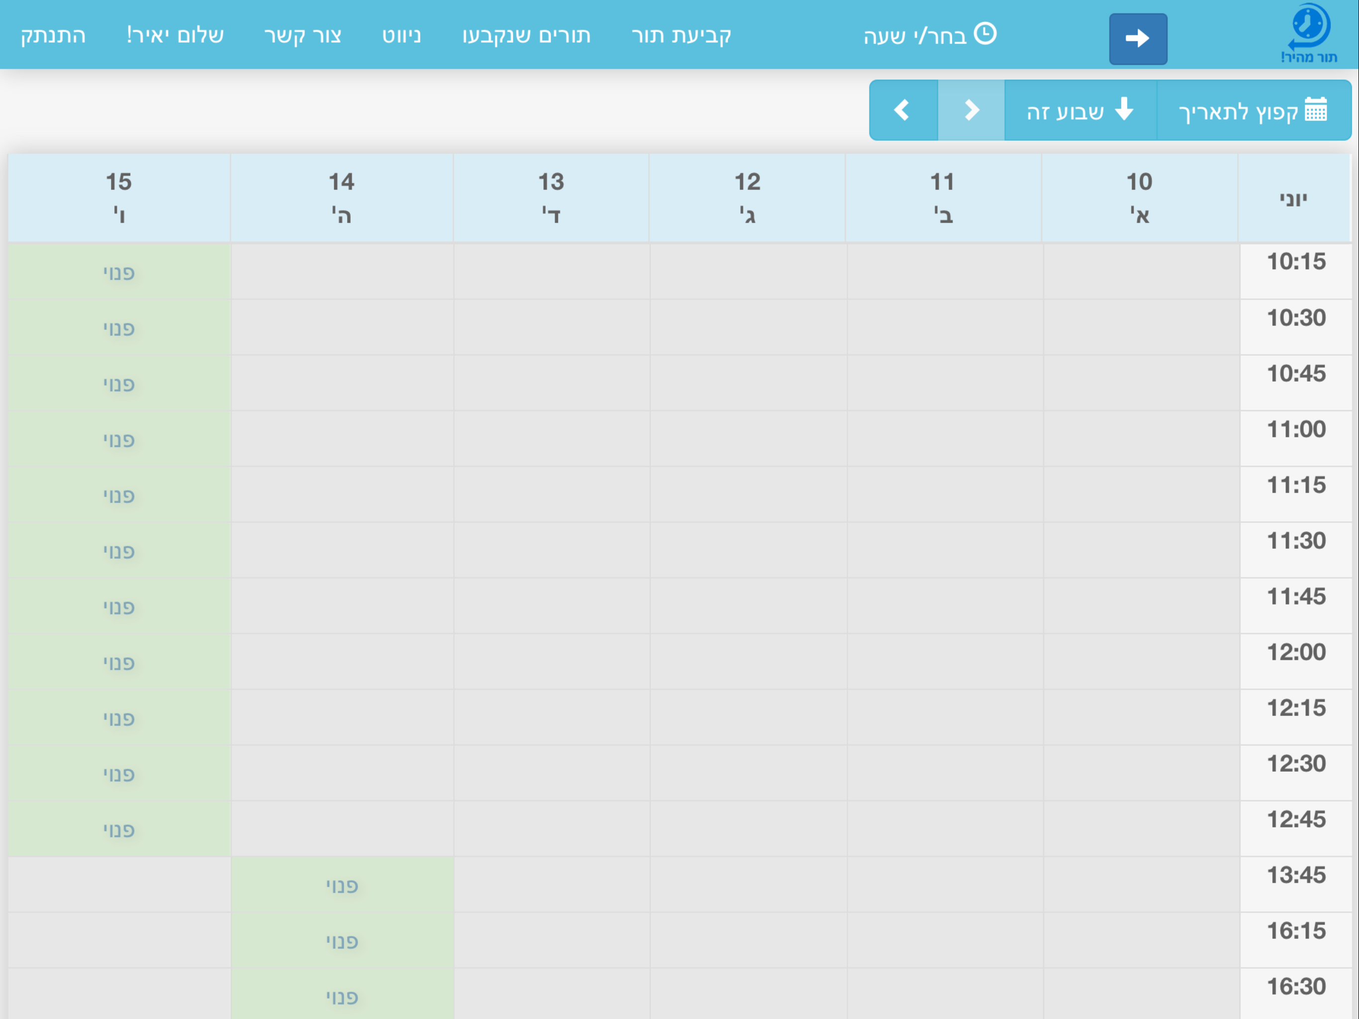Click the 16:30 time label
Image resolution: width=1359 pixels, height=1019 pixels.
click(1296, 987)
